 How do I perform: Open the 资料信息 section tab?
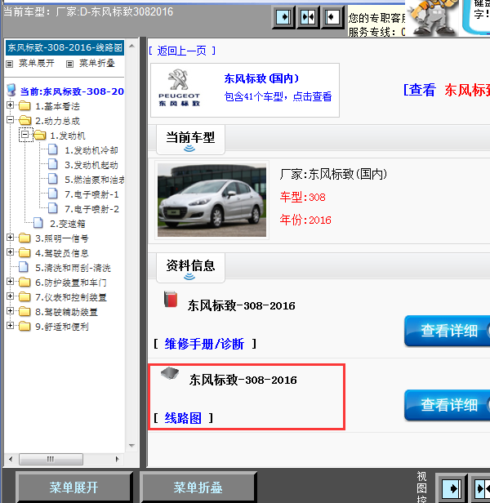190,268
